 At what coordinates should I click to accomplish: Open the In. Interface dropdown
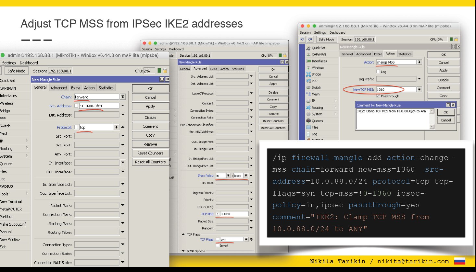123,163
